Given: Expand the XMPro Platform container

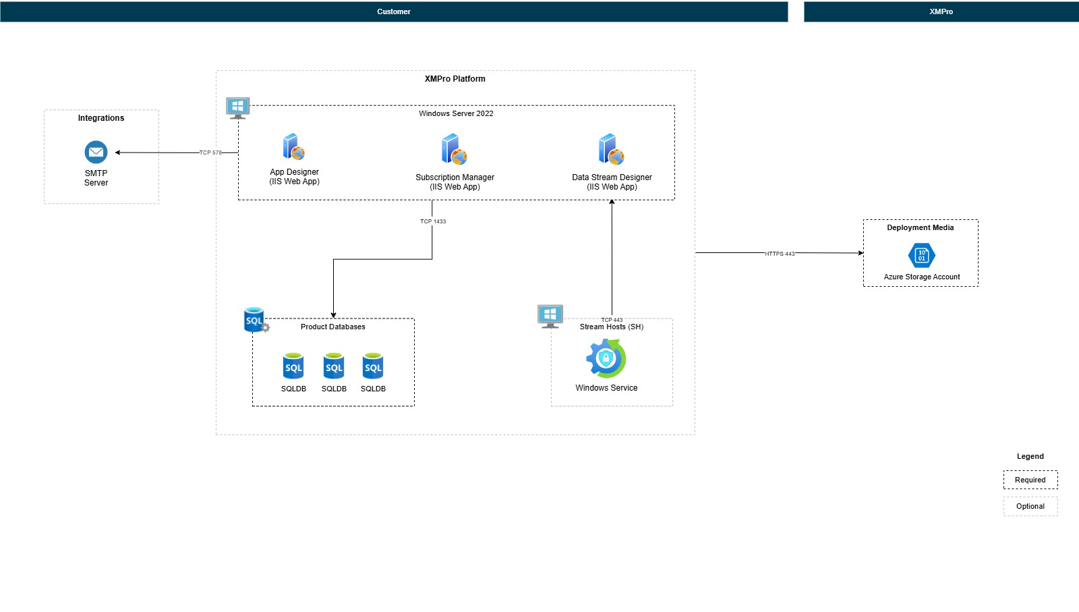Looking at the screenshot, I should [x=454, y=79].
